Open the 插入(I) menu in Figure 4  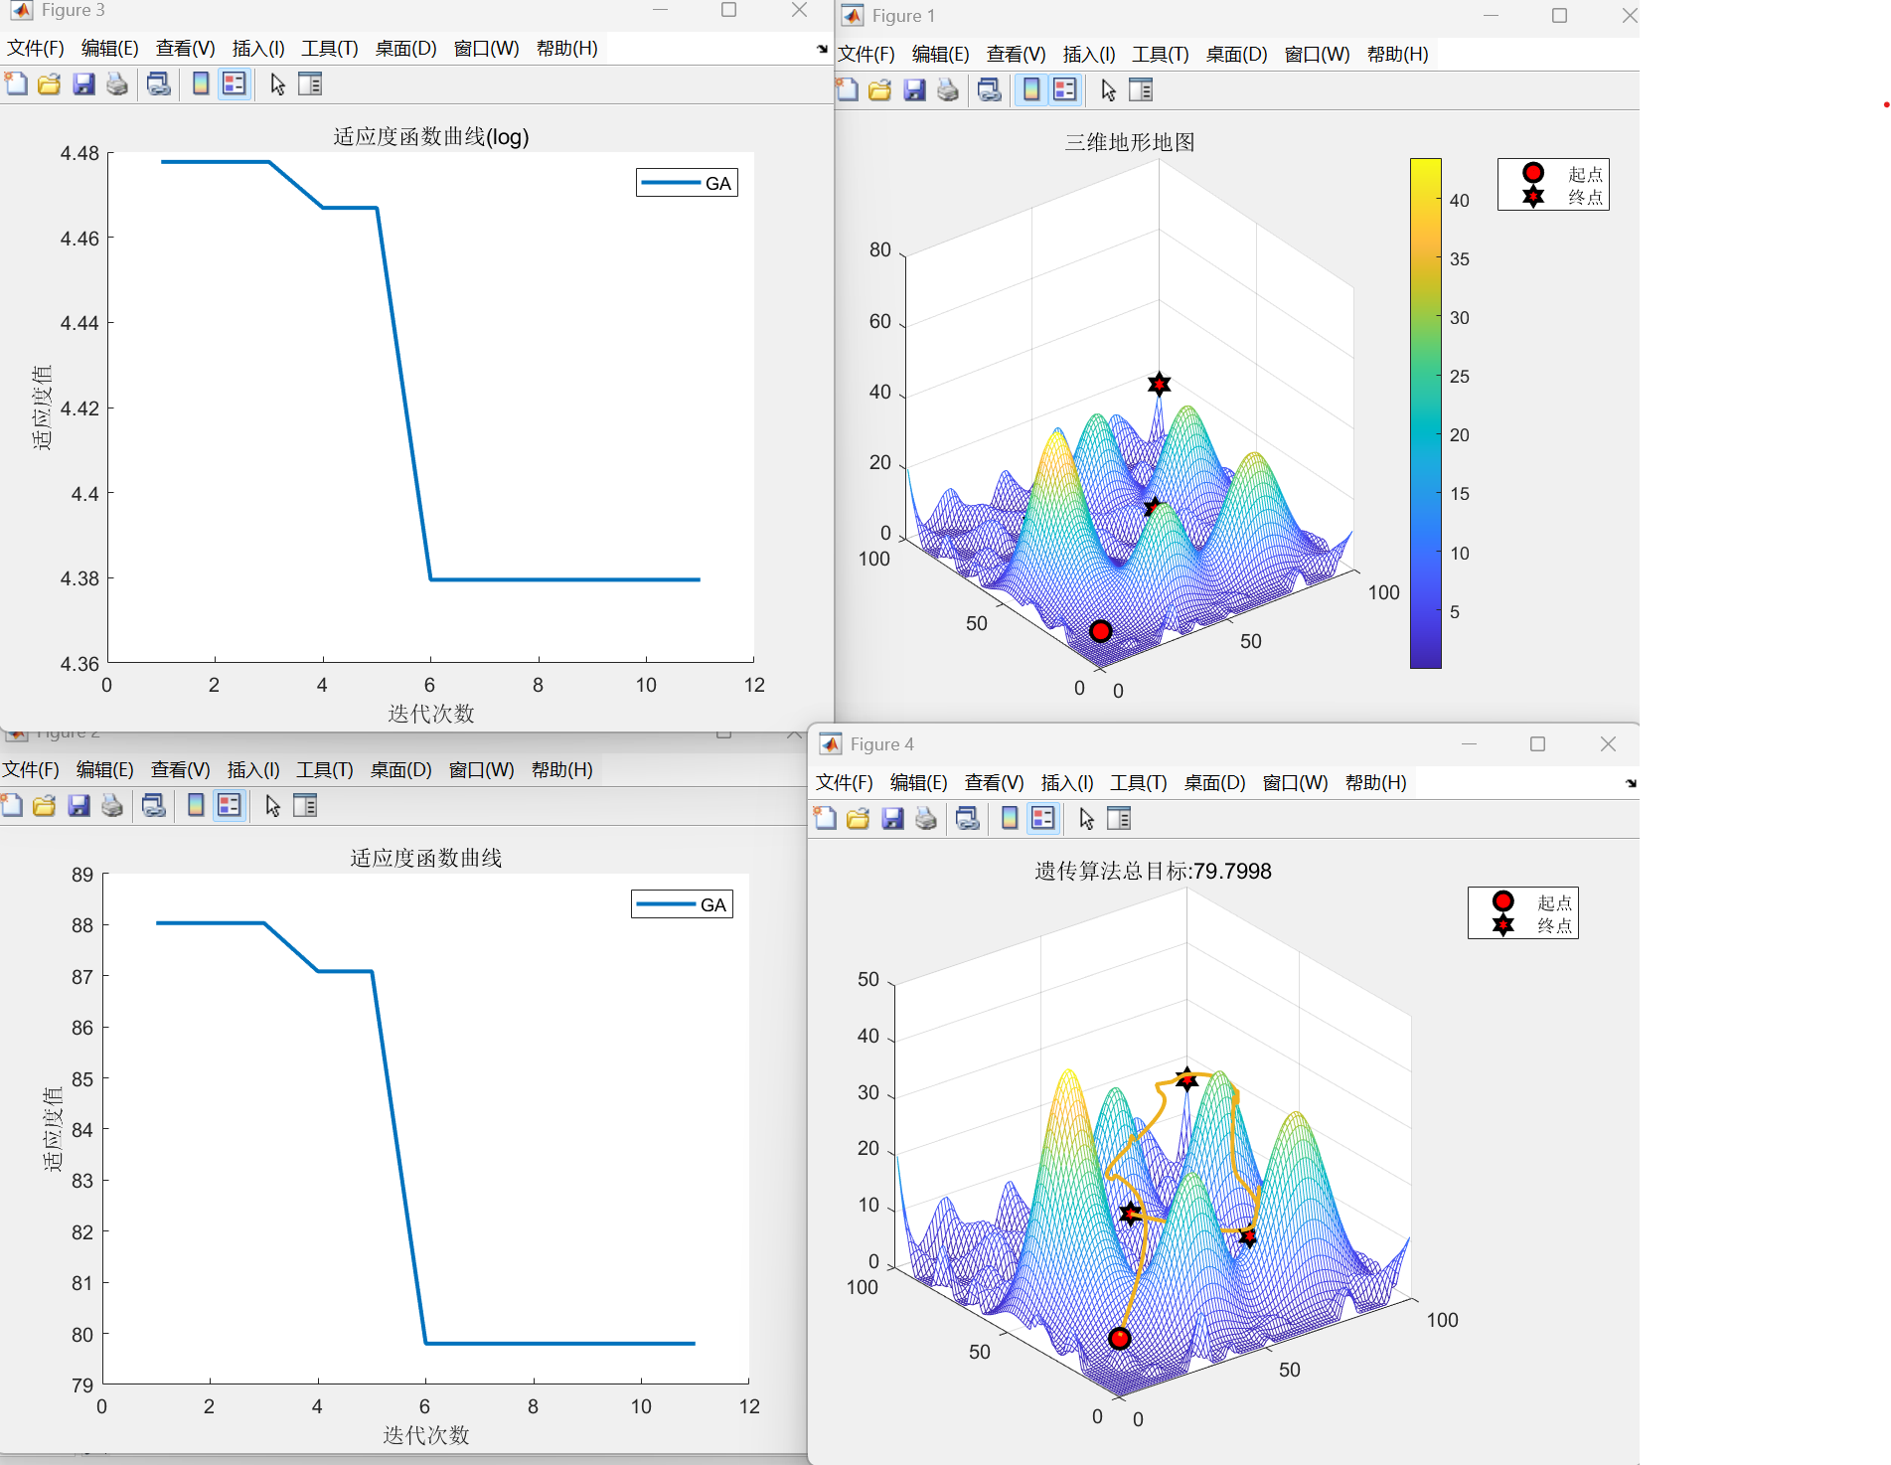[x=1066, y=783]
